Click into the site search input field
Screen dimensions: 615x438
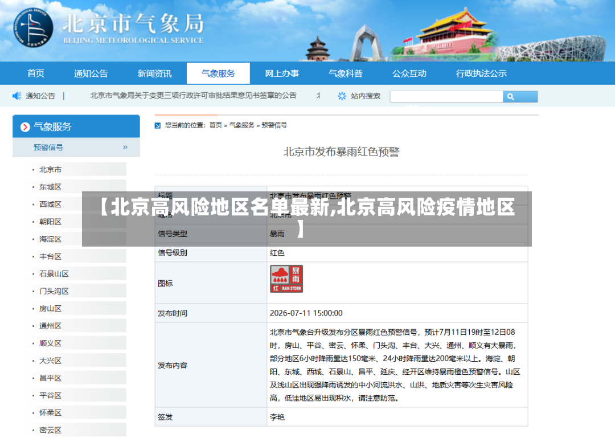pyautogui.click(x=446, y=97)
